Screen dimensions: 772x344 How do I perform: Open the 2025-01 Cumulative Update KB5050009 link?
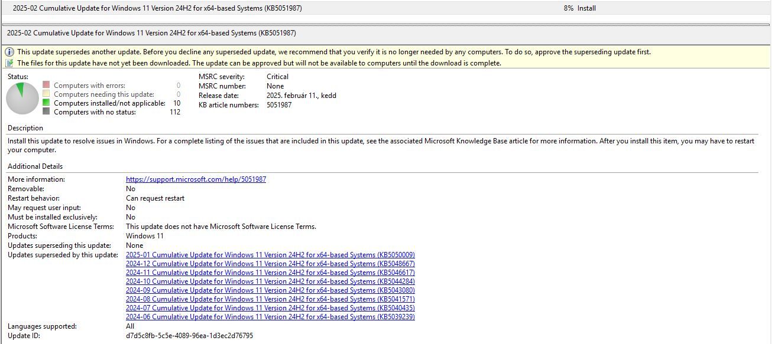coord(270,255)
